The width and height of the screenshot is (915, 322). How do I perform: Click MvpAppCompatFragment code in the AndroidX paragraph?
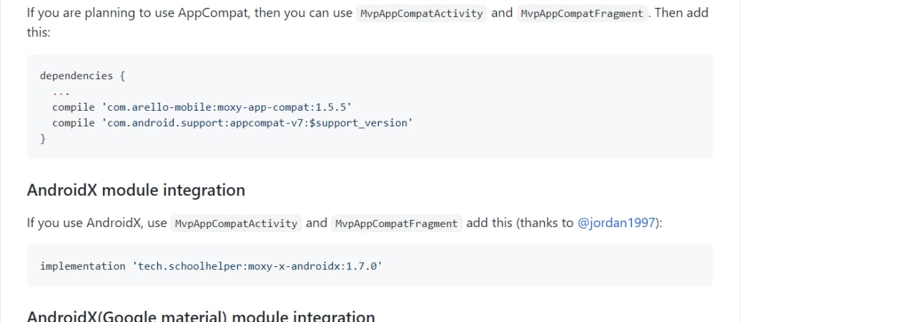[397, 223]
